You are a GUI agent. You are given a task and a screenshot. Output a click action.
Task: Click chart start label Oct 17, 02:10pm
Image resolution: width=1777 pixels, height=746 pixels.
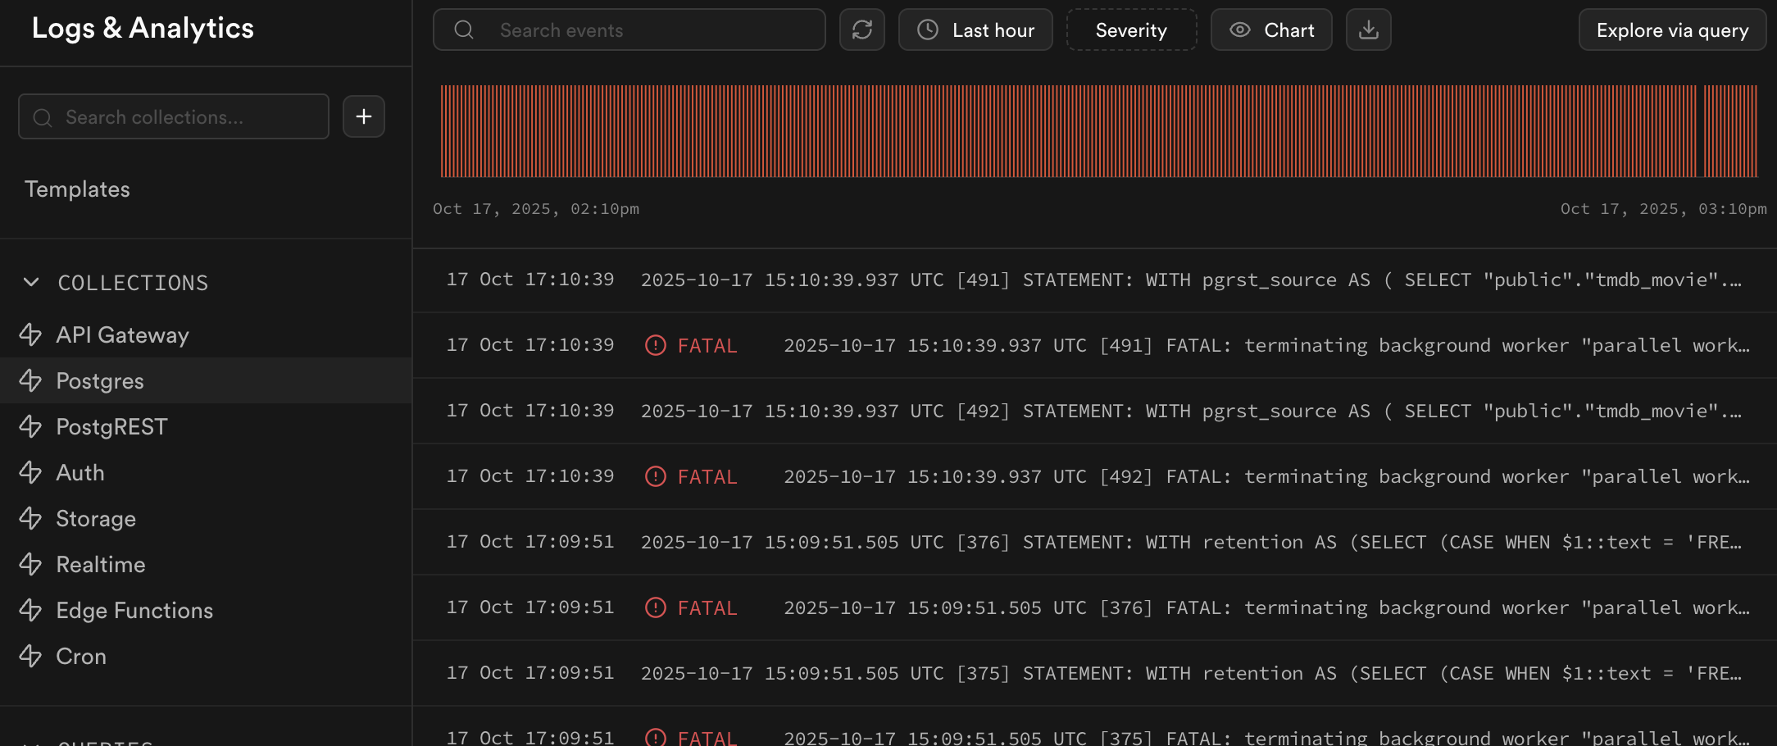536,209
